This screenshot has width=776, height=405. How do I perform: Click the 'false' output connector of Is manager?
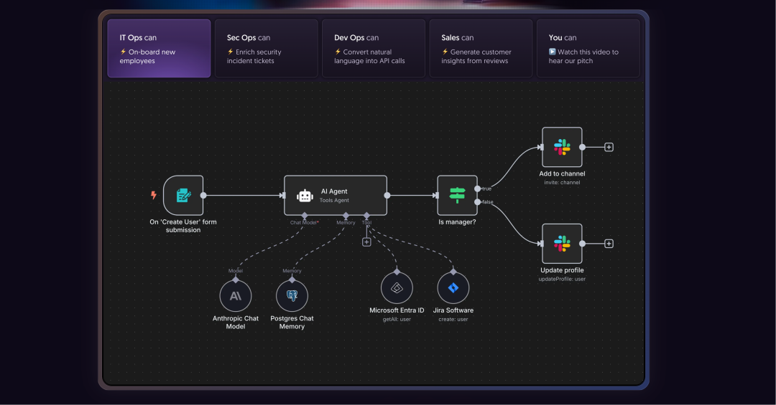[478, 202]
